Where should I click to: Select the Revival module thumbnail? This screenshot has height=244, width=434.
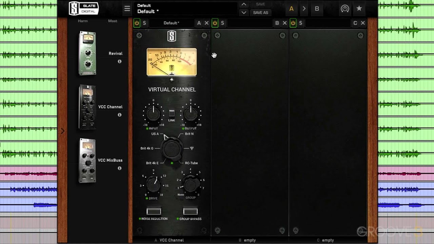click(87, 53)
